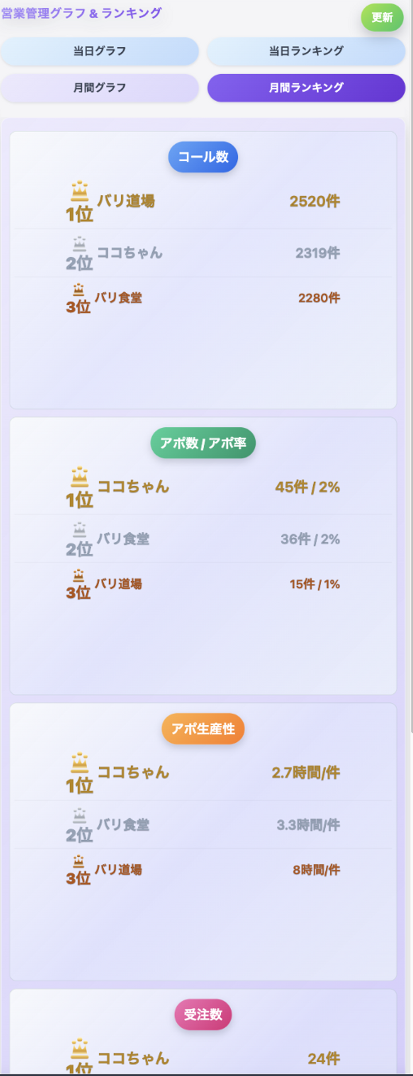Open the 当日ランキング tab
Image resolution: width=413 pixels, height=1076 pixels.
[x=306, y=51]
